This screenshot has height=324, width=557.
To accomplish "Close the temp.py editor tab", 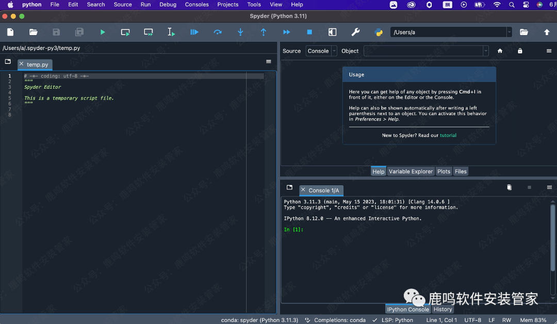I will click(22, 64).
